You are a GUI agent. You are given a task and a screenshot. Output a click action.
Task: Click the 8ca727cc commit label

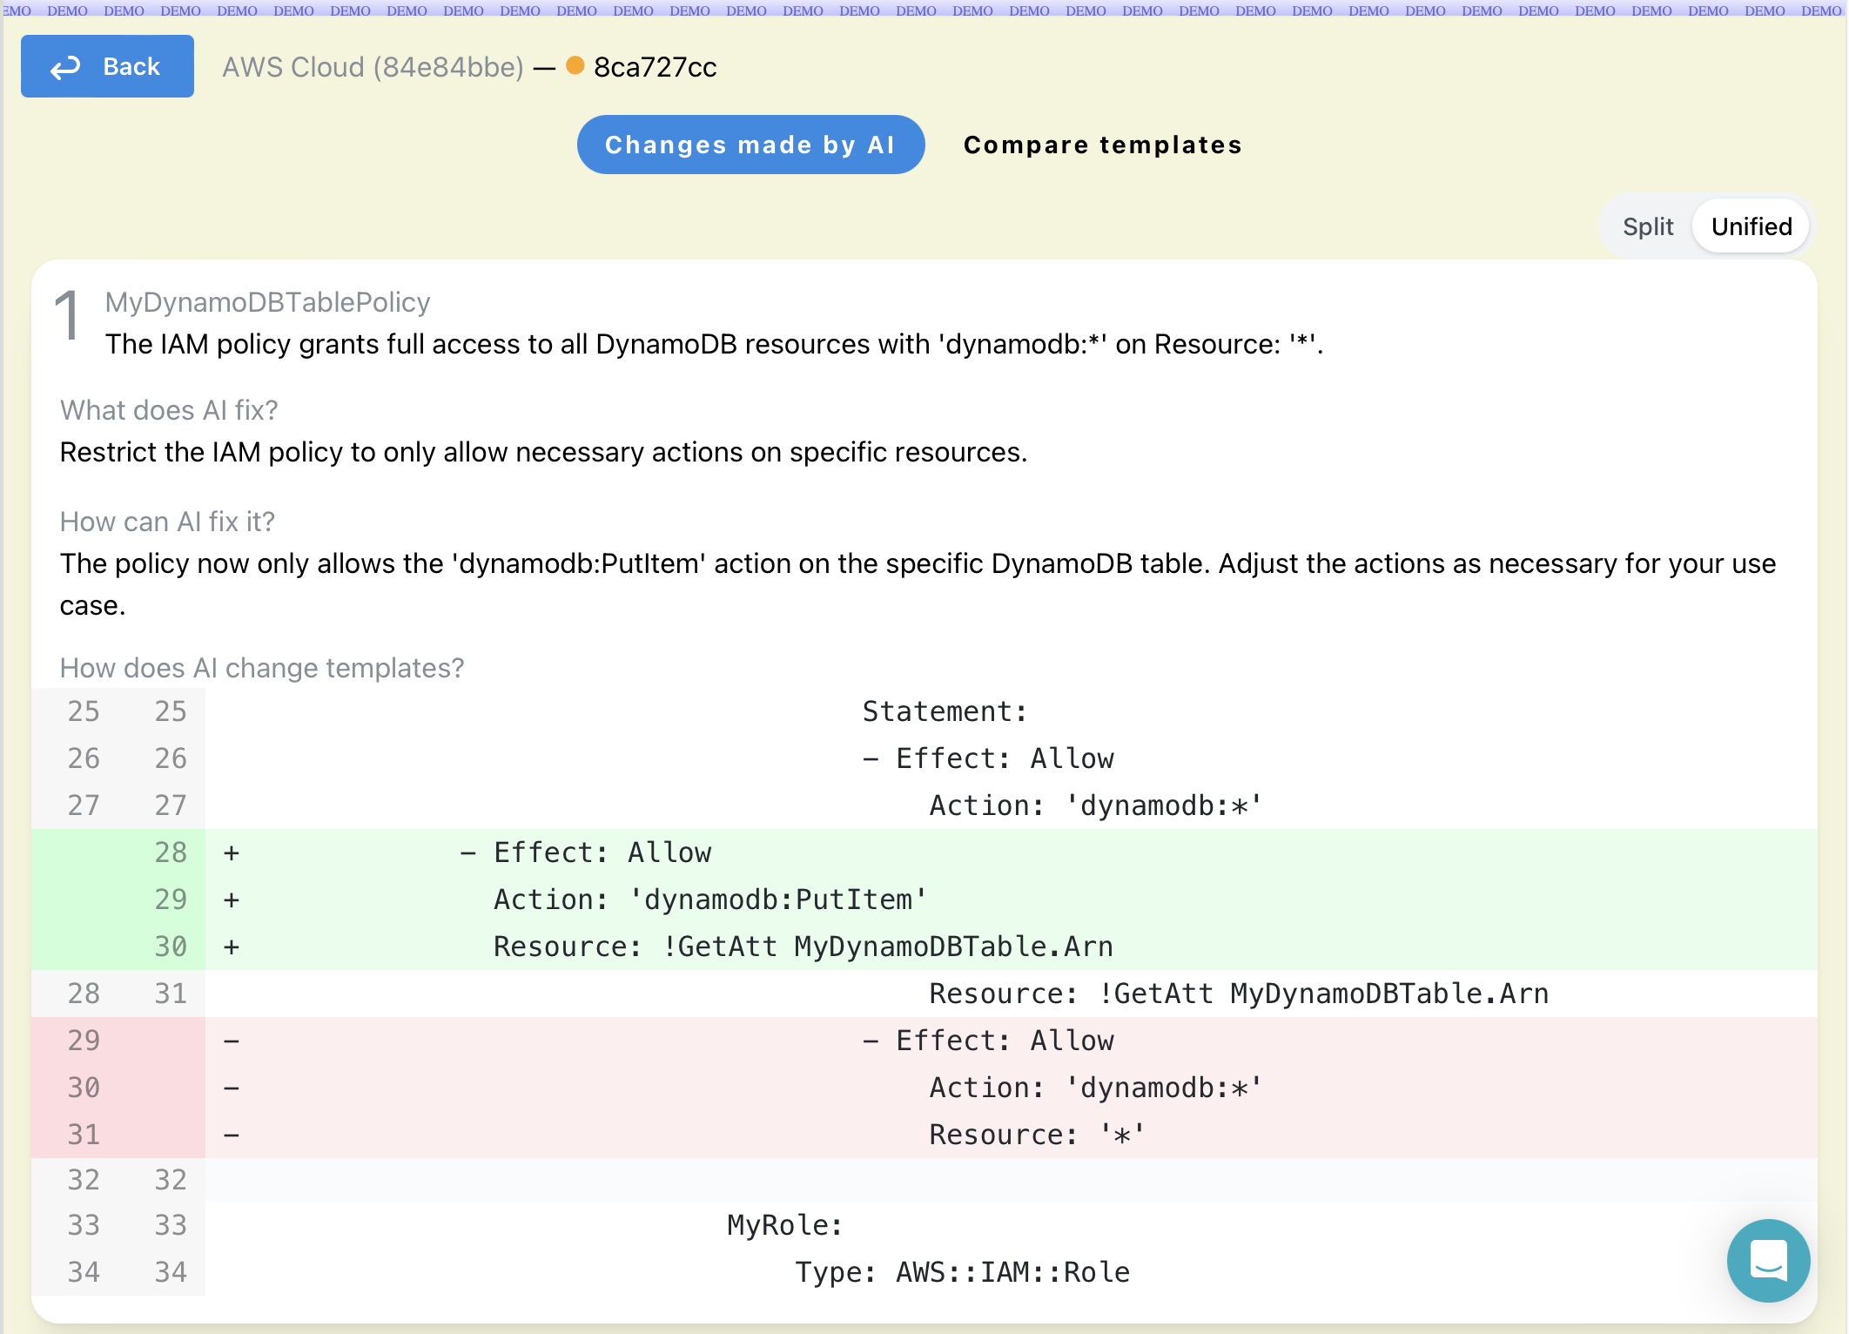(x=655, y=67)
